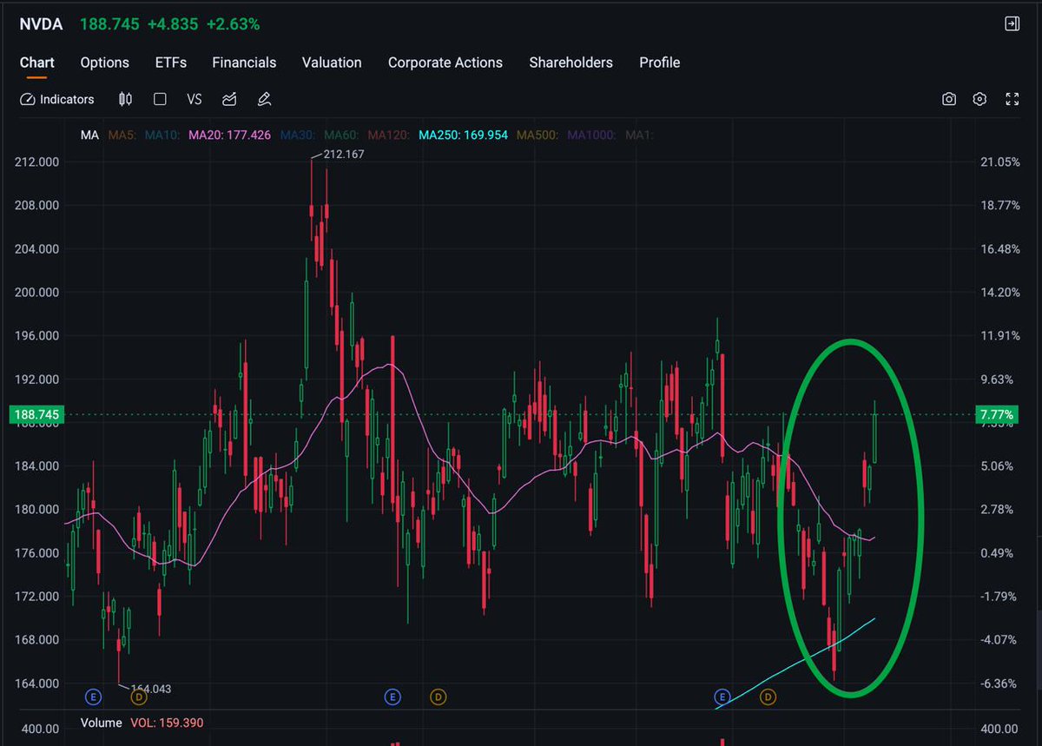Open the Financials tab

244,63
